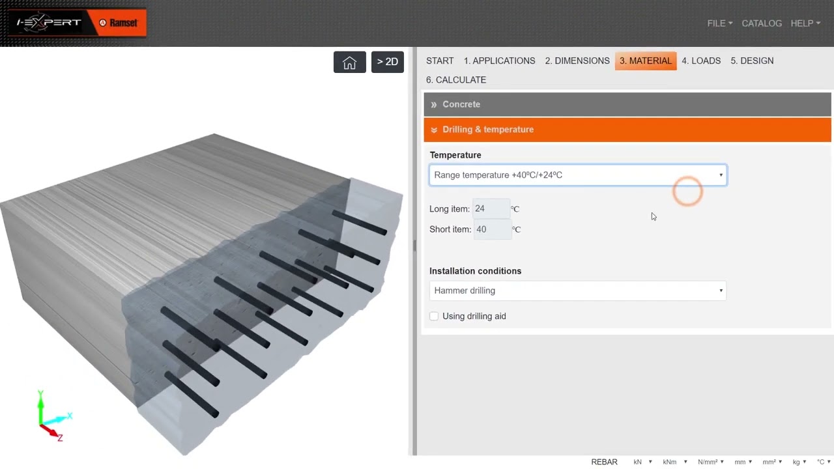
Task: Click the panel splitter handle
Action: (x=414, y=246)
